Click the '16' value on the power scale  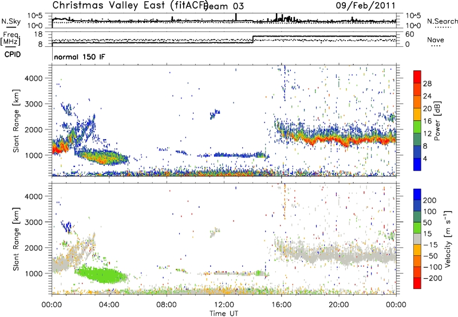(x=427, y=121)
